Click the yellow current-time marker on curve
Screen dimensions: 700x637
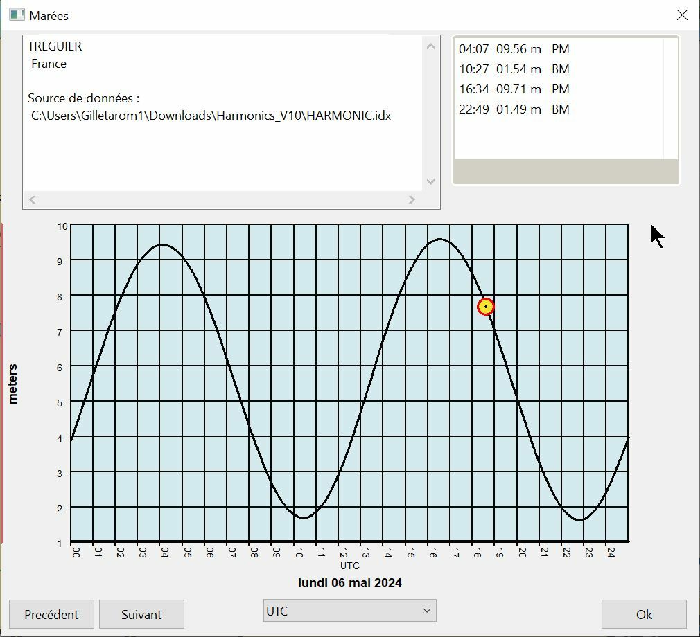tap(485, 307)
